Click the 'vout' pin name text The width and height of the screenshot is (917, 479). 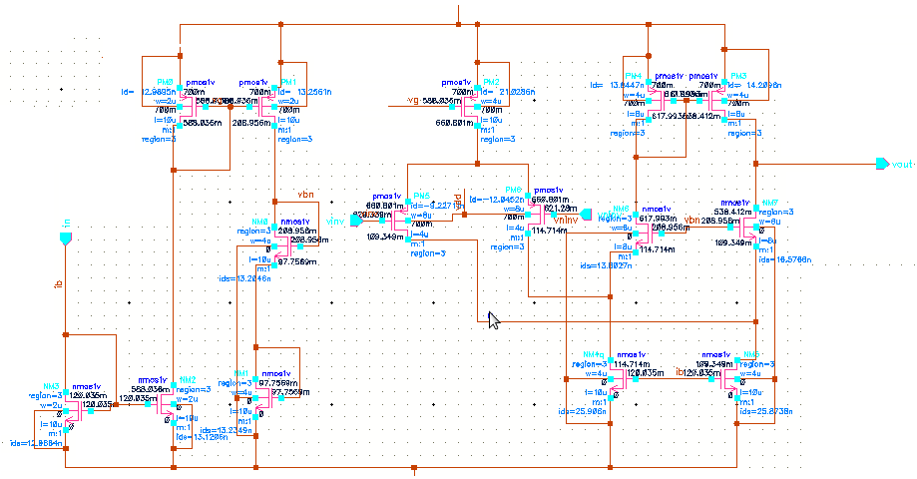[x=902, y=165]
